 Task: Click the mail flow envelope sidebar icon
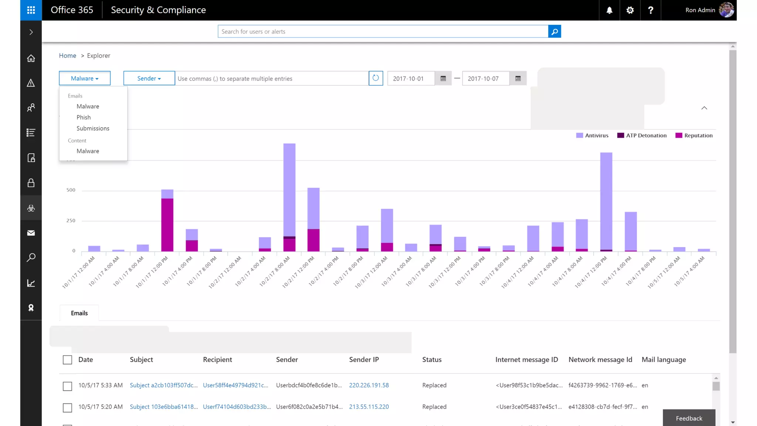pos(31,233)
